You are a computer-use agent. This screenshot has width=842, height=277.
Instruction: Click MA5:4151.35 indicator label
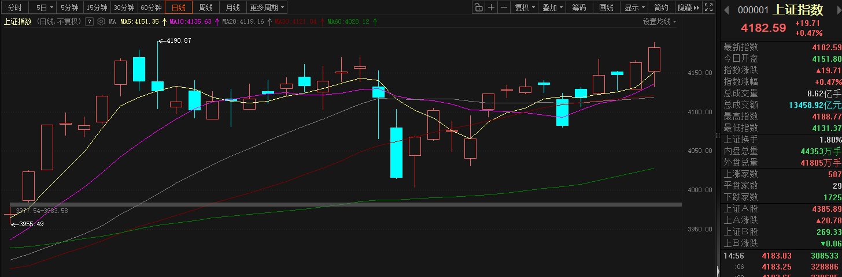tap(139, 22)
